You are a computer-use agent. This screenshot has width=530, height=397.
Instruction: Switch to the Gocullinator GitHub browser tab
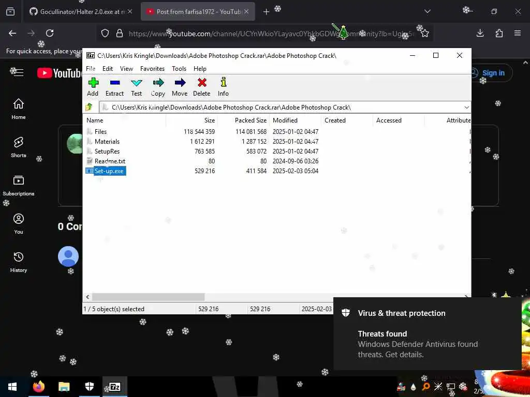pyautogui.click(x=80, y=12)
